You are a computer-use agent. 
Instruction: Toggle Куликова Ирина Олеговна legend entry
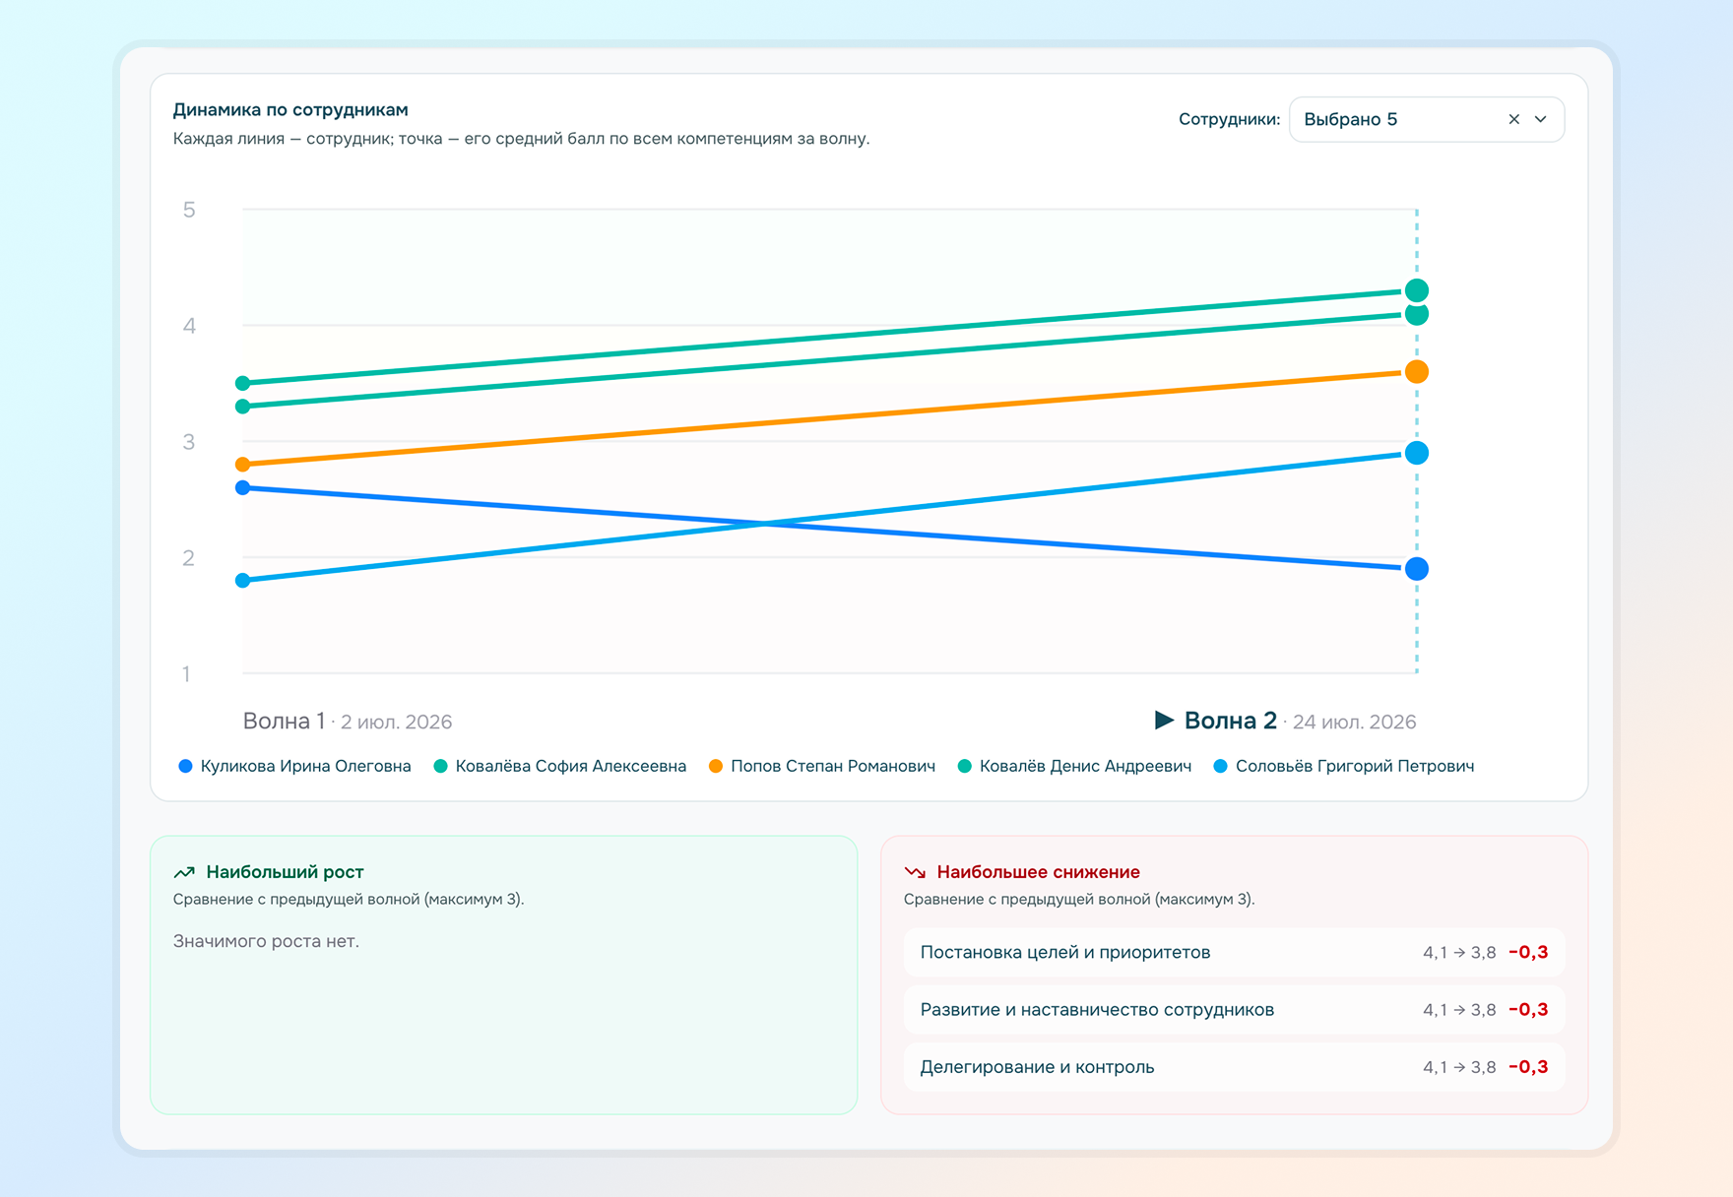[x=294, y=766]
